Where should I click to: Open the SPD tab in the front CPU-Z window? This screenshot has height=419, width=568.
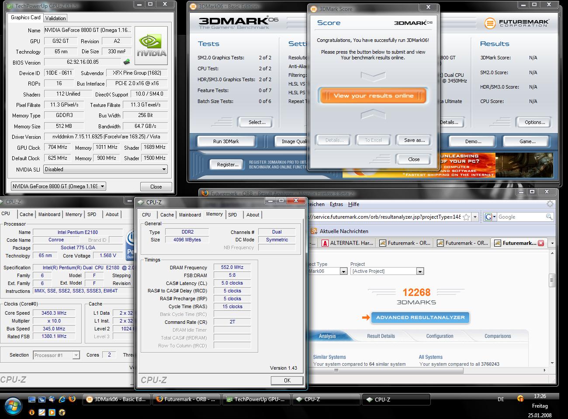pos(232,215)
